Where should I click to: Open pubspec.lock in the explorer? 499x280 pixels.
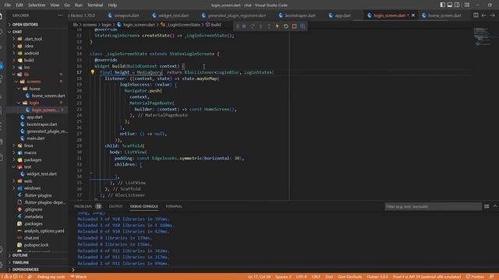click(x=37, y=245)
